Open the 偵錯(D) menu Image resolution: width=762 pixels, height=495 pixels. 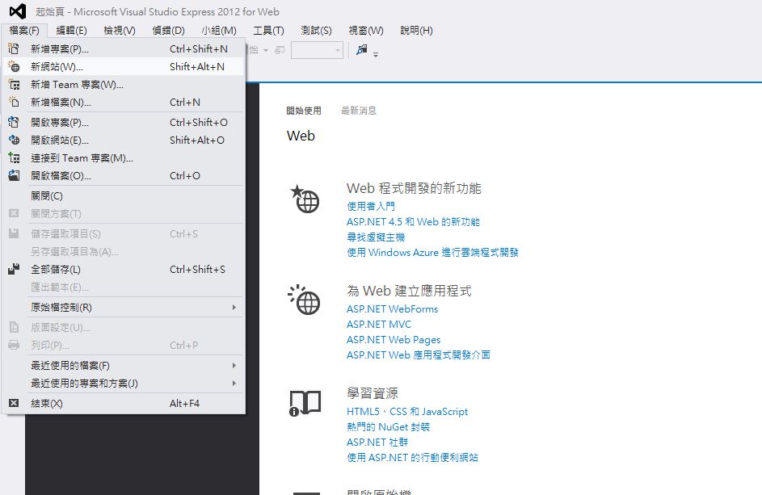pyautogui.click(x=168, y=30)
